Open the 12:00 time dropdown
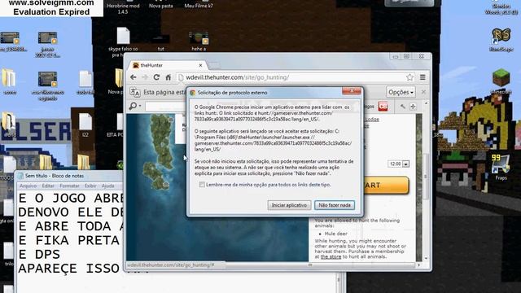The height and width of the screenshot is (293, 521). coord(405,164)
